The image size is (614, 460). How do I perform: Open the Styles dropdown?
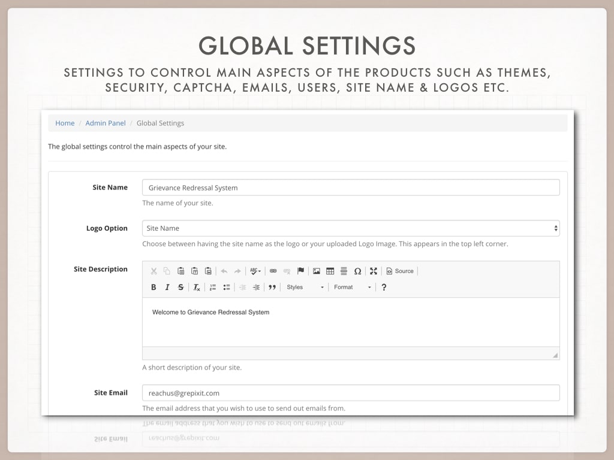coord(305,287)
